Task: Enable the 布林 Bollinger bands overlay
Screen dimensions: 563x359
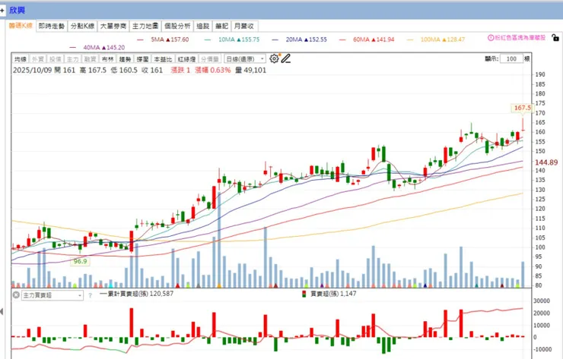Action: pos(107,59)
